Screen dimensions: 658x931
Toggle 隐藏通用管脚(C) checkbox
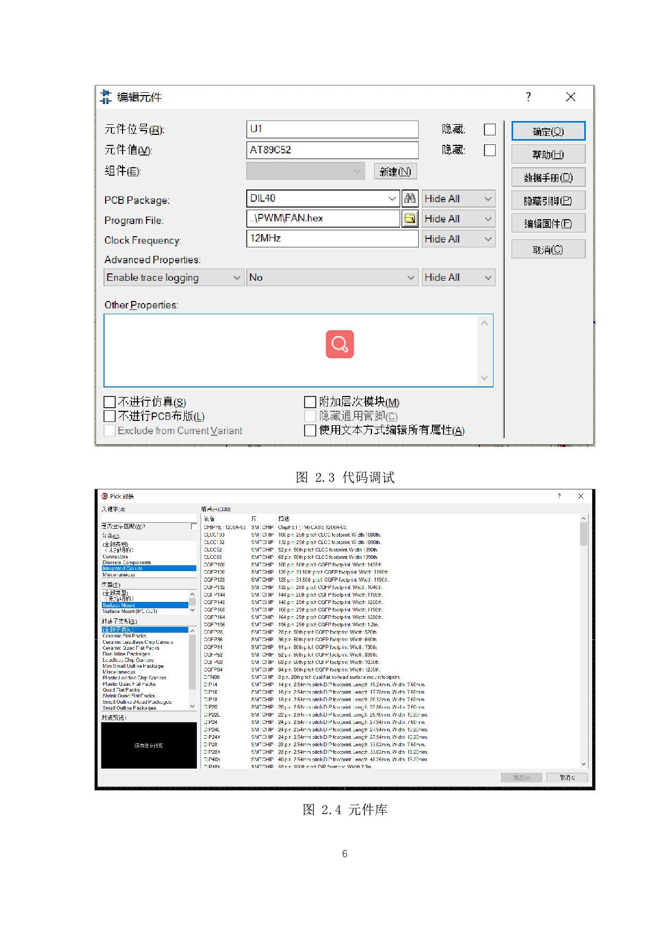310,416
